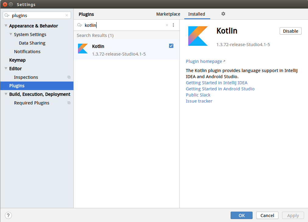Open the Issue tracker link
Image resolution: width=308 pixels, height=222 pixels.
pyautogui.click(x=199, y=101)
